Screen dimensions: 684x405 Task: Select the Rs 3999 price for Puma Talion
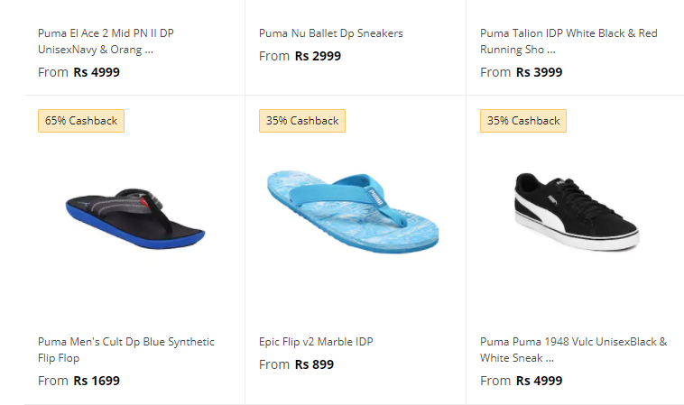pyautogui.click(x=540, y=72)
